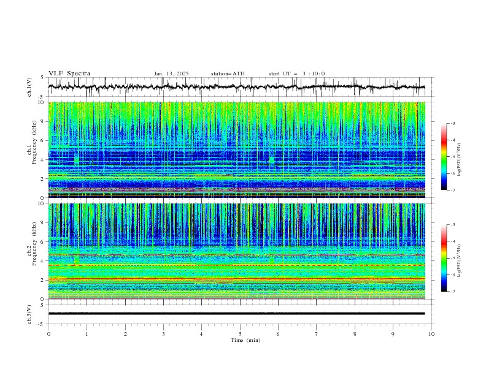Click the time axis tick label '5'
Viewport: 486px width, 375px height.
[240, 334]
